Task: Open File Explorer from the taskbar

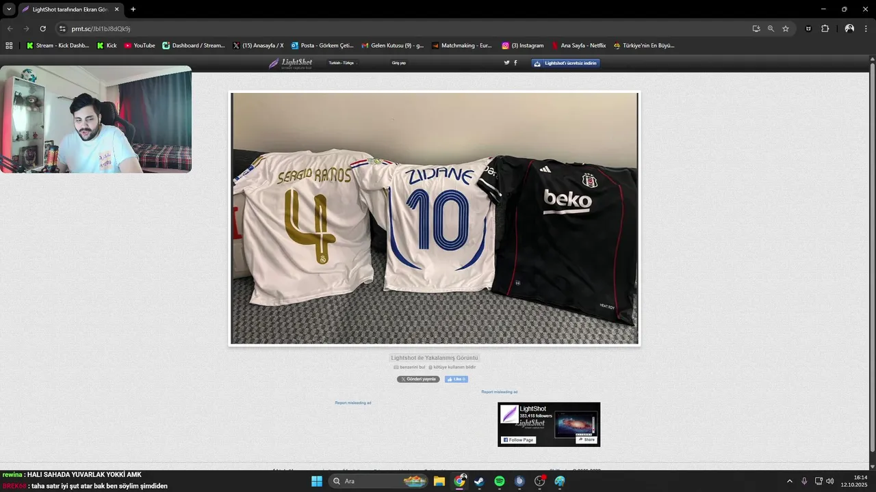Action: click(x=439, y=481)
